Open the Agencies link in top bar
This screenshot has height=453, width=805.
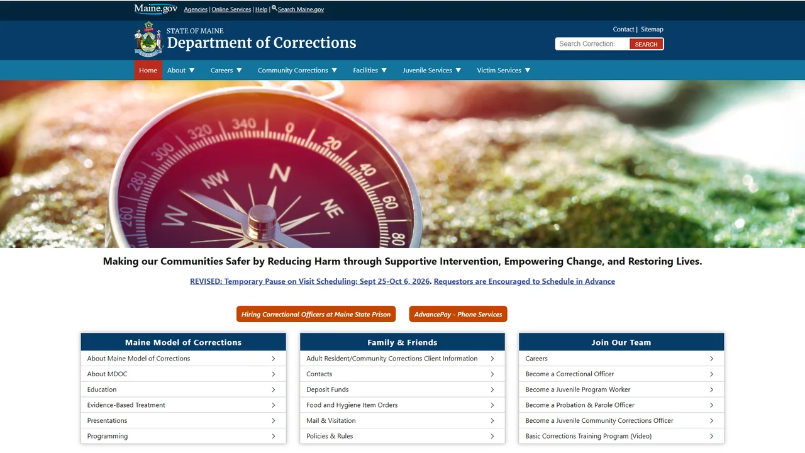[x=196, y=9]
